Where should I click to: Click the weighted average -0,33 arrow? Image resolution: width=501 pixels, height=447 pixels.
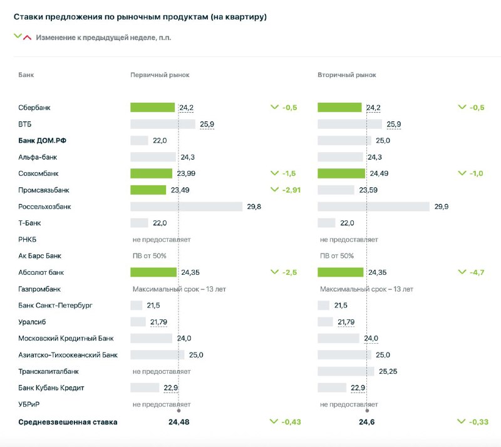coord(462,421)
